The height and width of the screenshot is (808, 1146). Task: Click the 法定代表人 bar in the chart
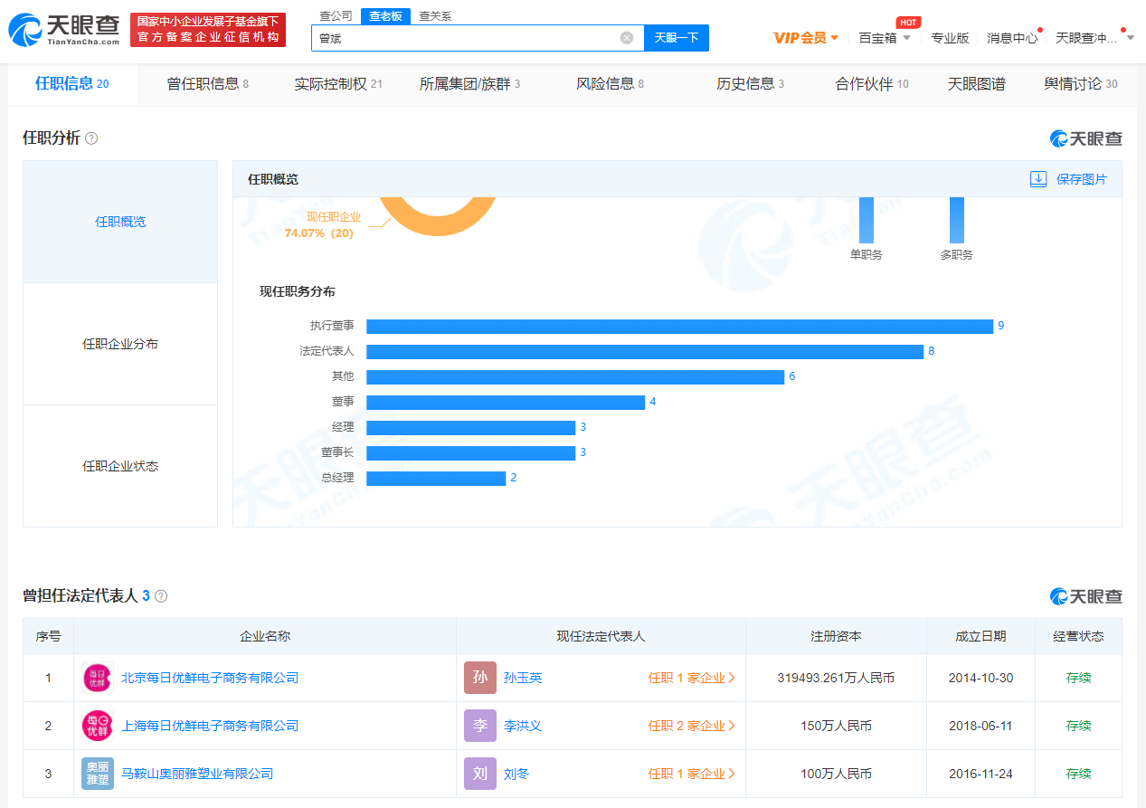645,351
